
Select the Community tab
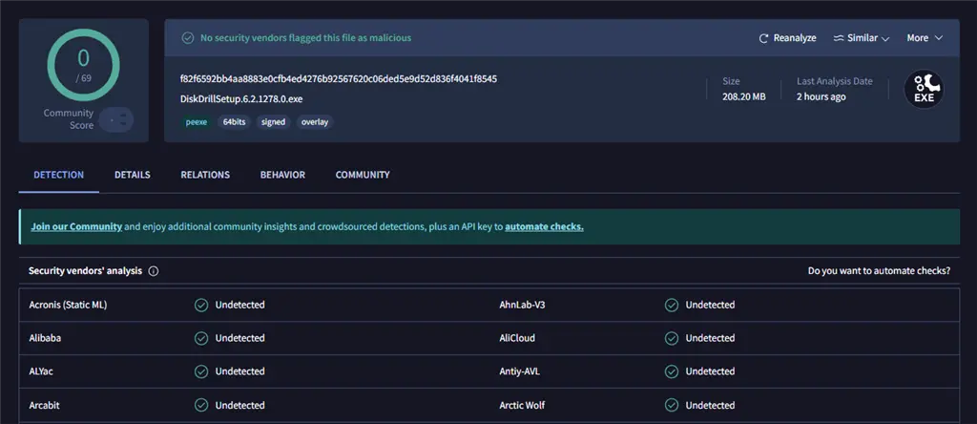363,176
